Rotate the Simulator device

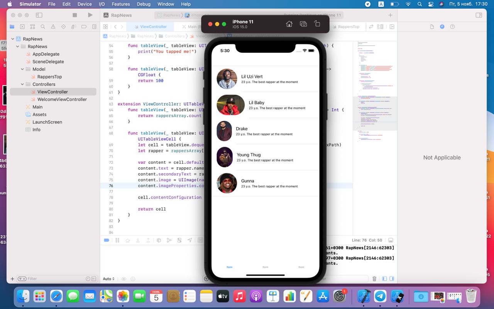317,24
